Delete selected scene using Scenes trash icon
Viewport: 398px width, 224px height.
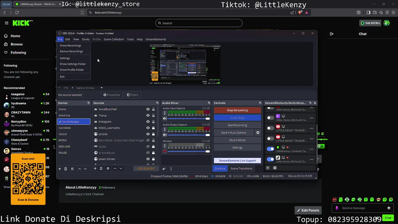66,169
